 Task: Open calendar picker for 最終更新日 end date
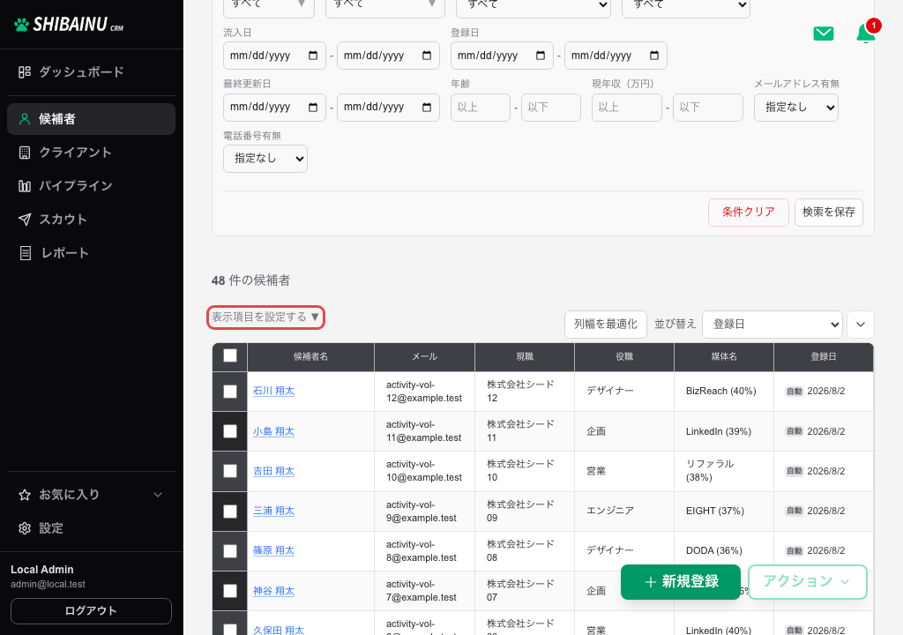pyautogui.click(x=427, y=108)
